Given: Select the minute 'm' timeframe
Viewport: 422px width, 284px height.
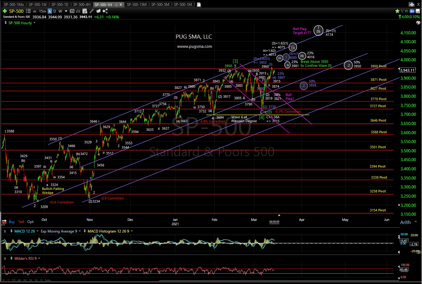Looking at the screenshot, I should click(x=35, y=11).
